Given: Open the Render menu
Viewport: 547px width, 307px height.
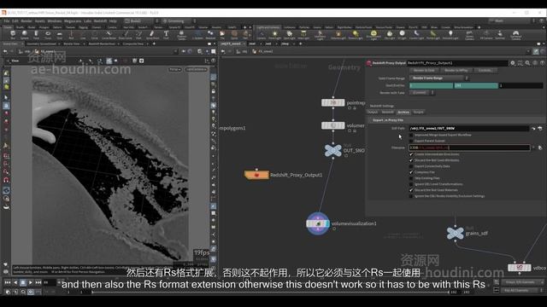Looking at the screenshot, I should pyautogui.click(x=26, y=20).
